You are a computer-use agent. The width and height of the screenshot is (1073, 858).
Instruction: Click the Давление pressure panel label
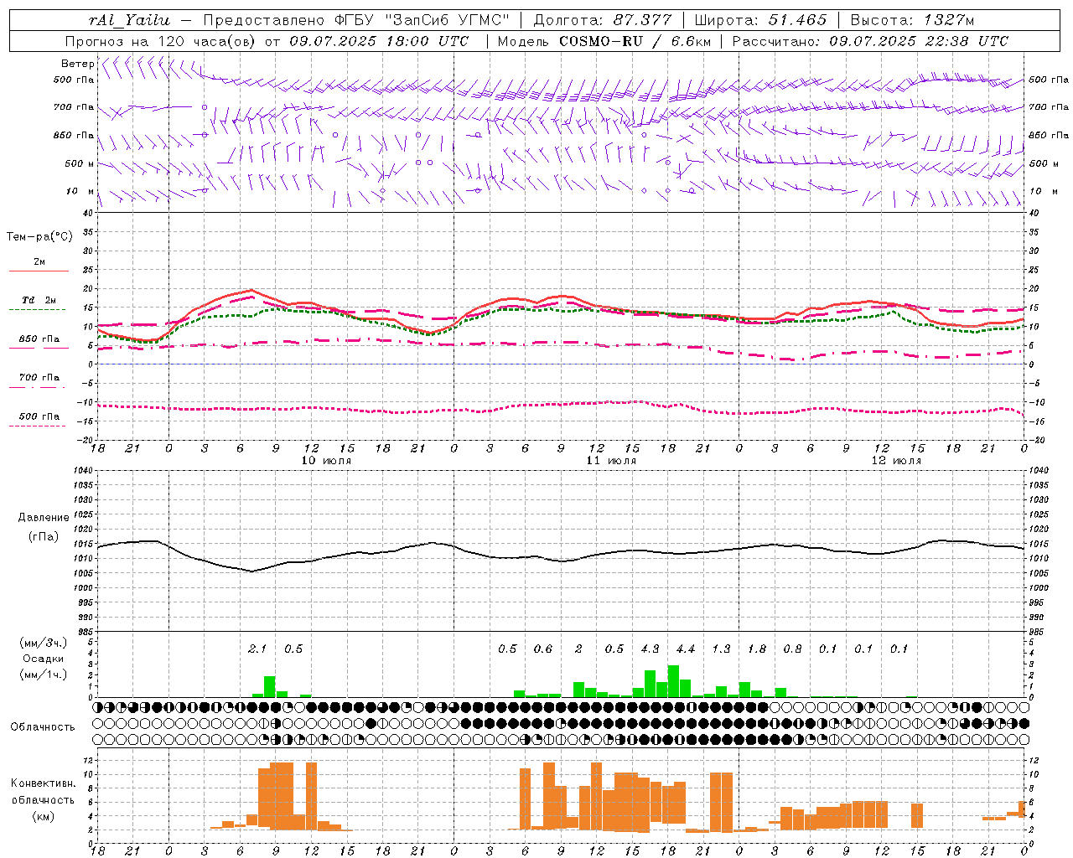coord(43,517)
